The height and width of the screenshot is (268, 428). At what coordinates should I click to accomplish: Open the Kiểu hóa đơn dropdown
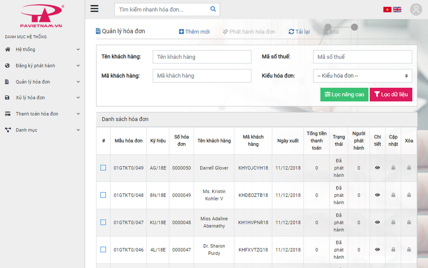click(362, 76)
